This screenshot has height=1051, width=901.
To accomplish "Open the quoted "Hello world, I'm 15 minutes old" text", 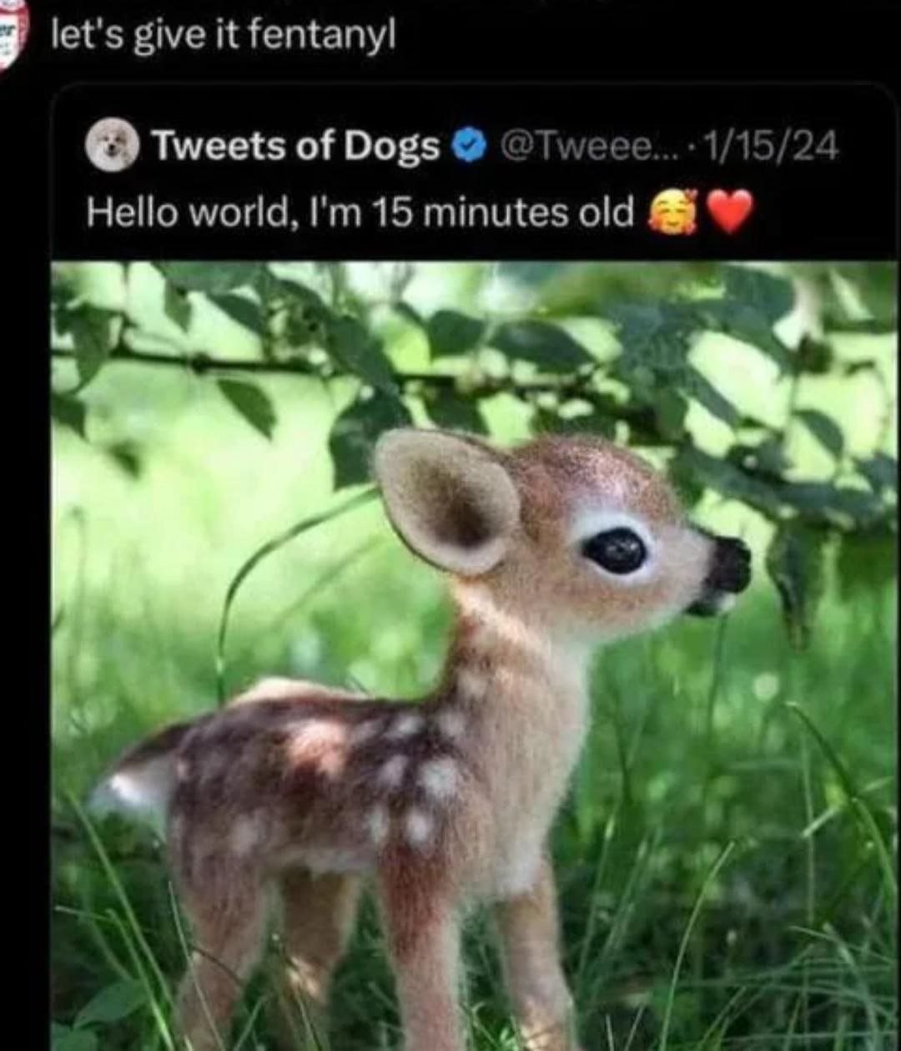I will 360,214.
